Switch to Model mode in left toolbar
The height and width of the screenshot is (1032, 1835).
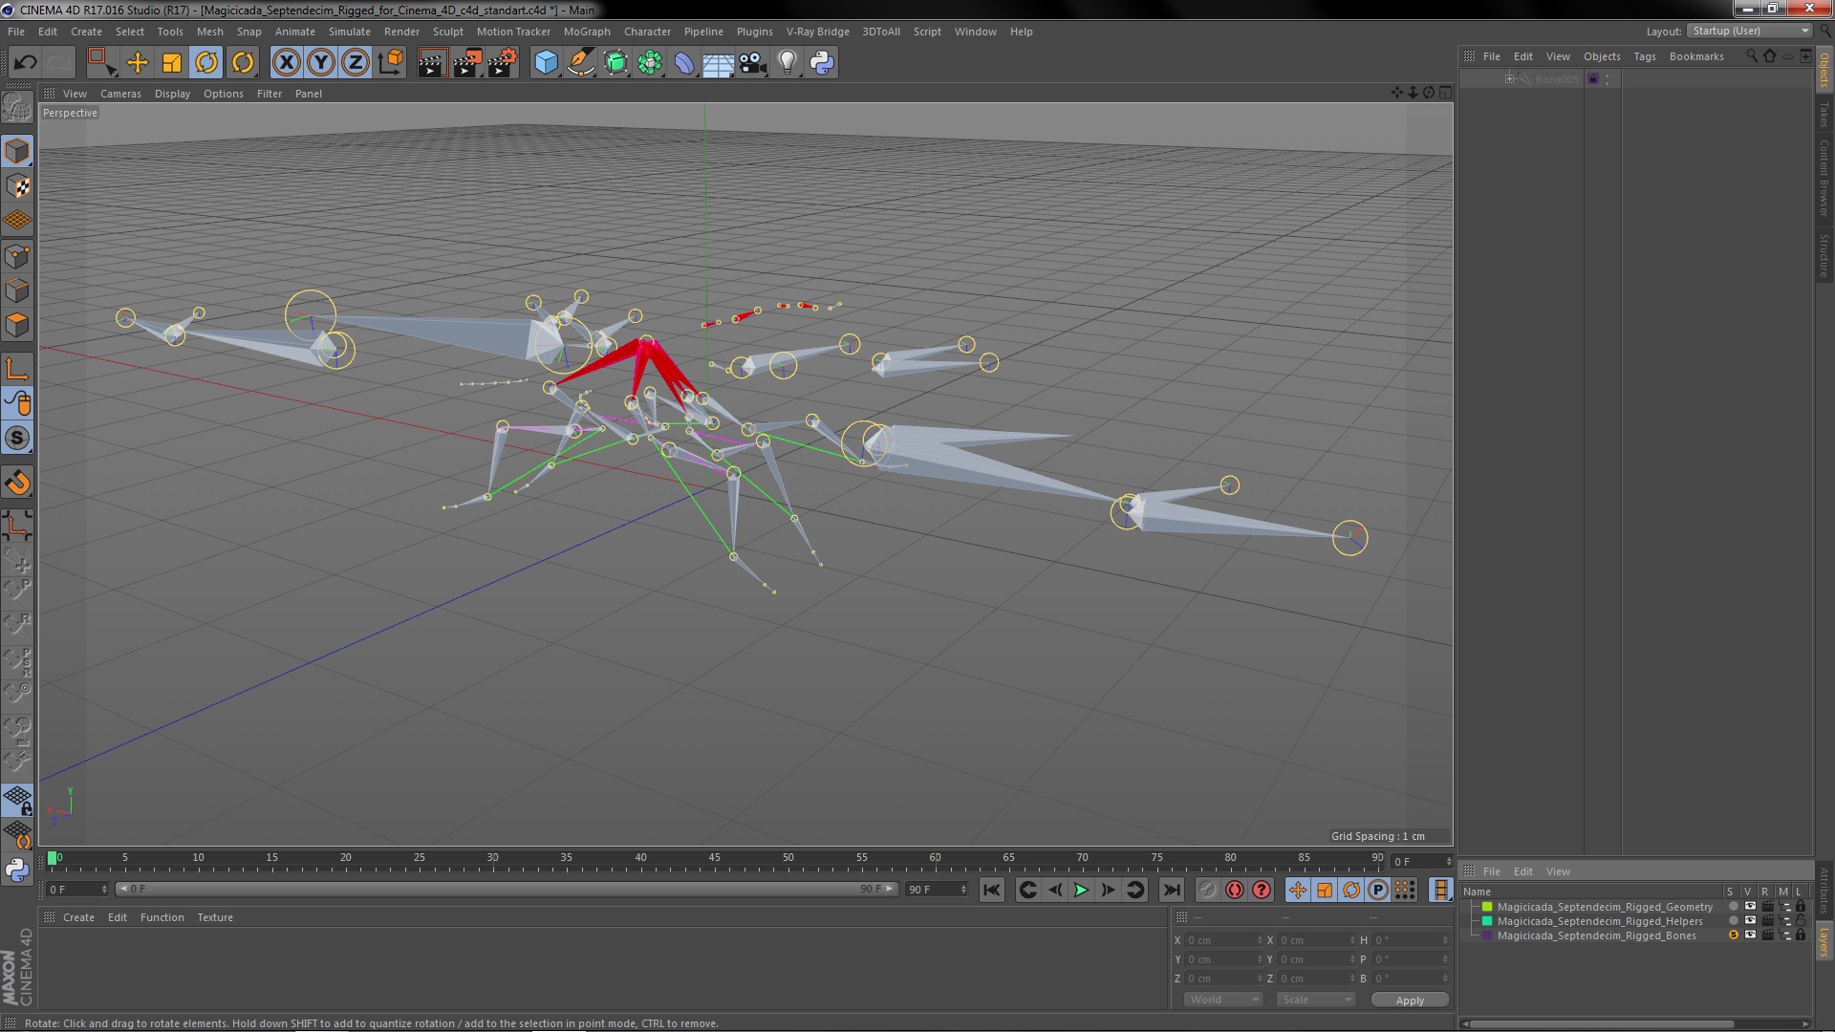(17, 151)
